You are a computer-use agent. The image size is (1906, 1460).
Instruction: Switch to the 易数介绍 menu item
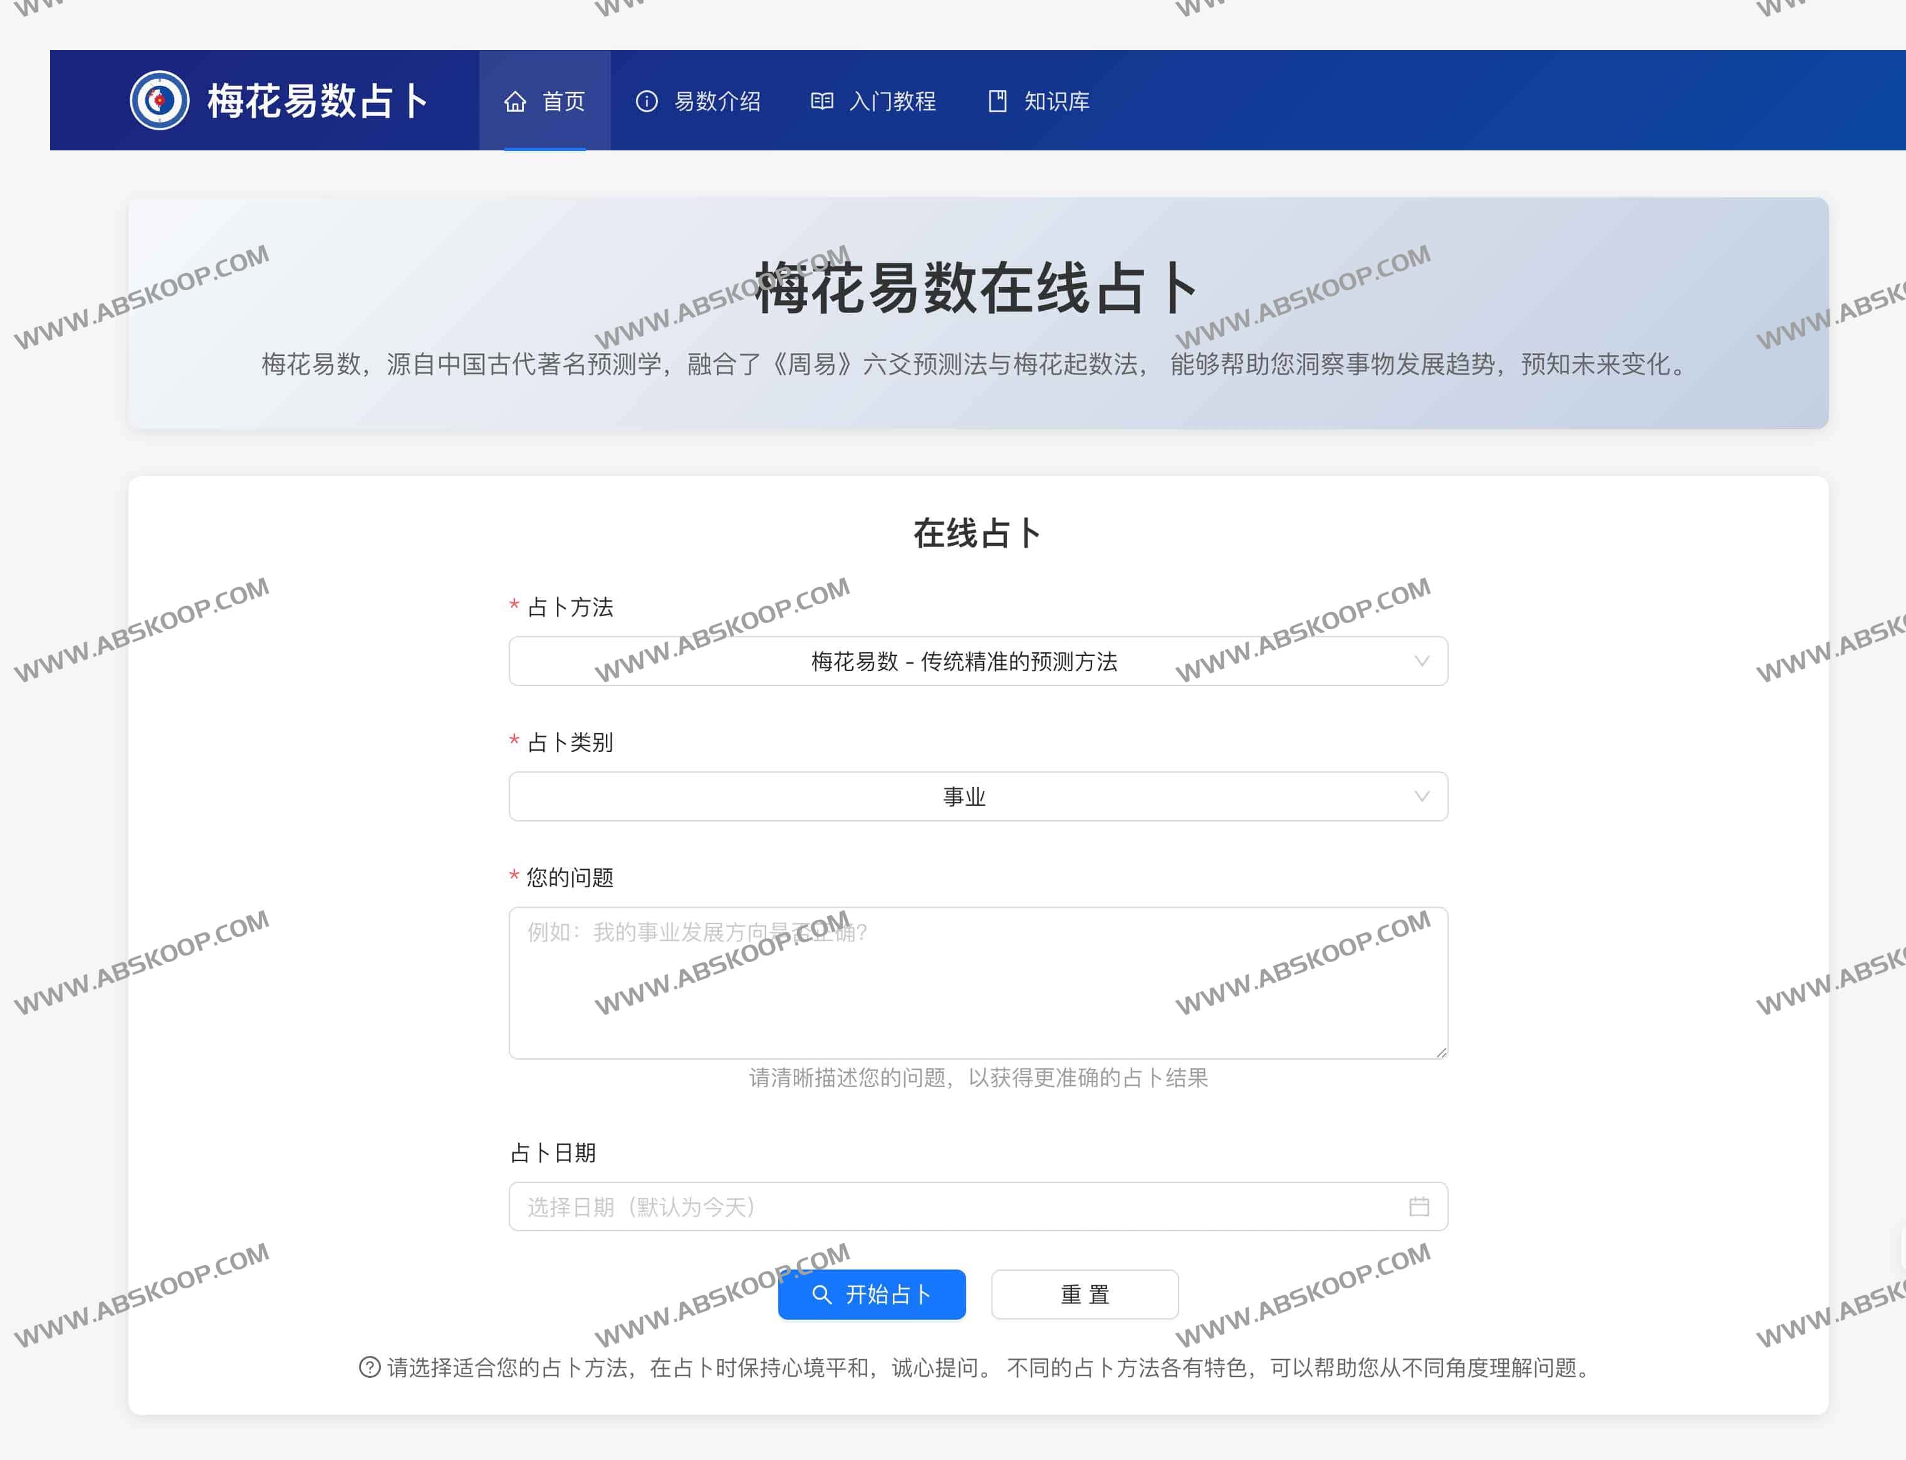(x=717, y=102)
